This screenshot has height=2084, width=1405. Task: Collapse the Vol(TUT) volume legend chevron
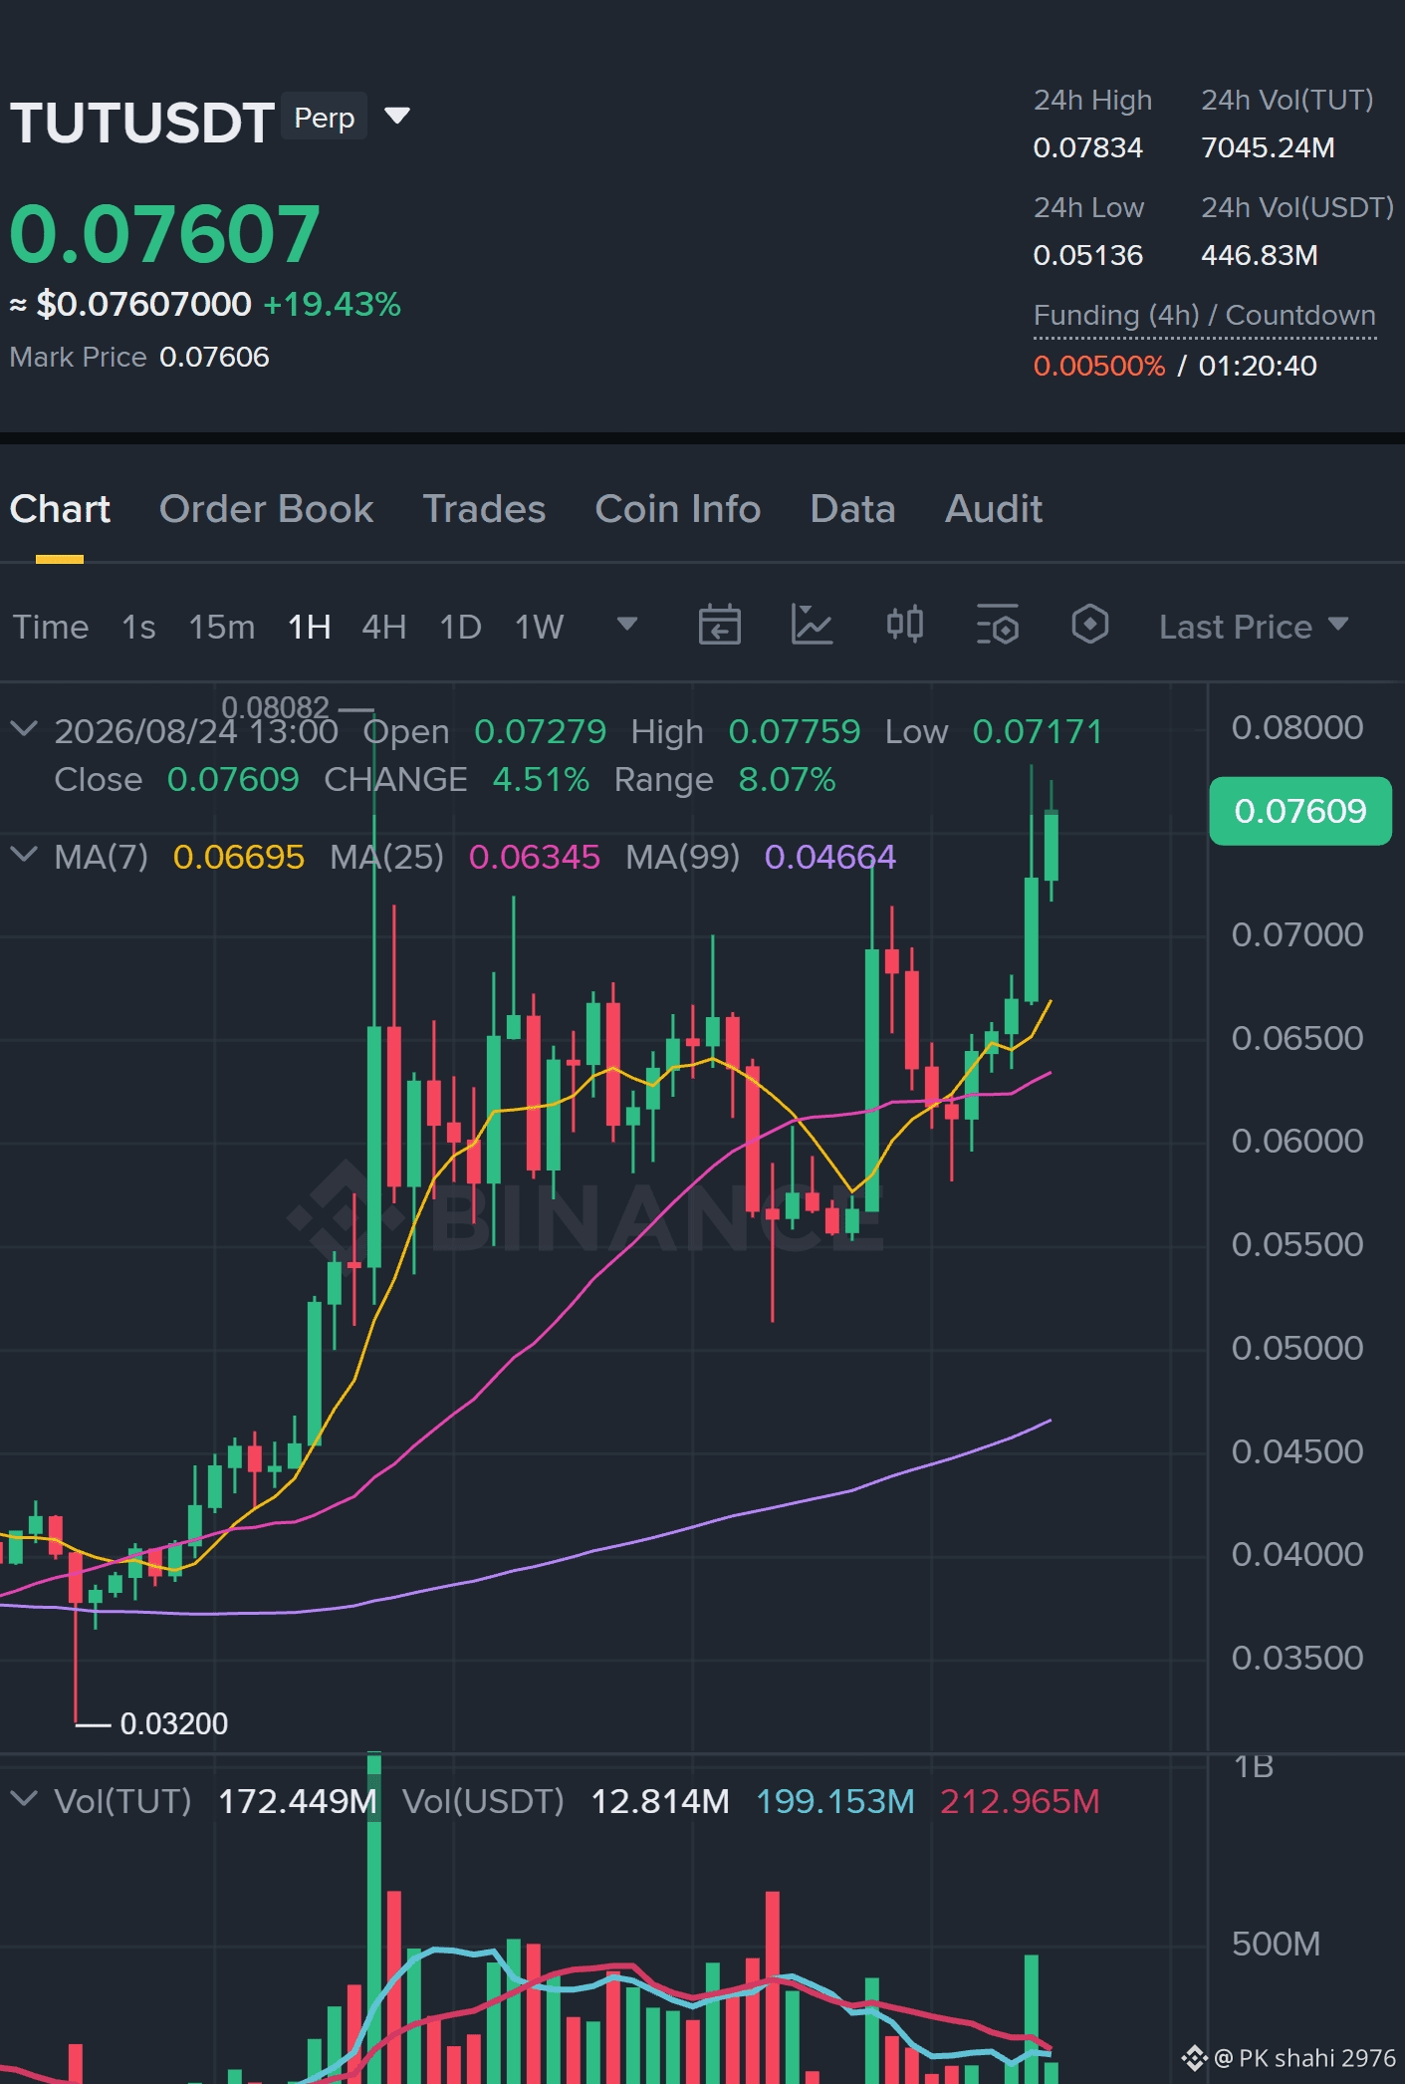[x=24, y=1799]
